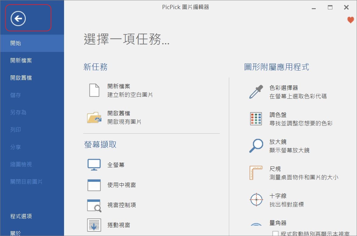Click the 開啟現有圖片 description text
The width and height of the screenshot is (357, 236).
[124, 121]
